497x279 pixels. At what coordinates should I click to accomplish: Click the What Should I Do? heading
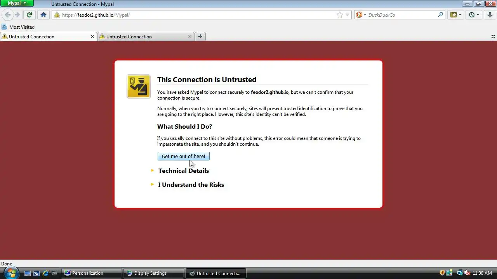(x=184, y=126)
